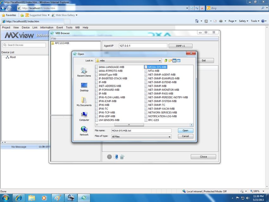Browse Network in places sidebar
Viewport: 269px width, 202px height.
point(84,131)
